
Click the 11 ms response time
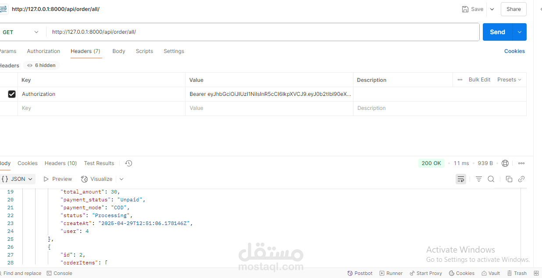[461, 163]
